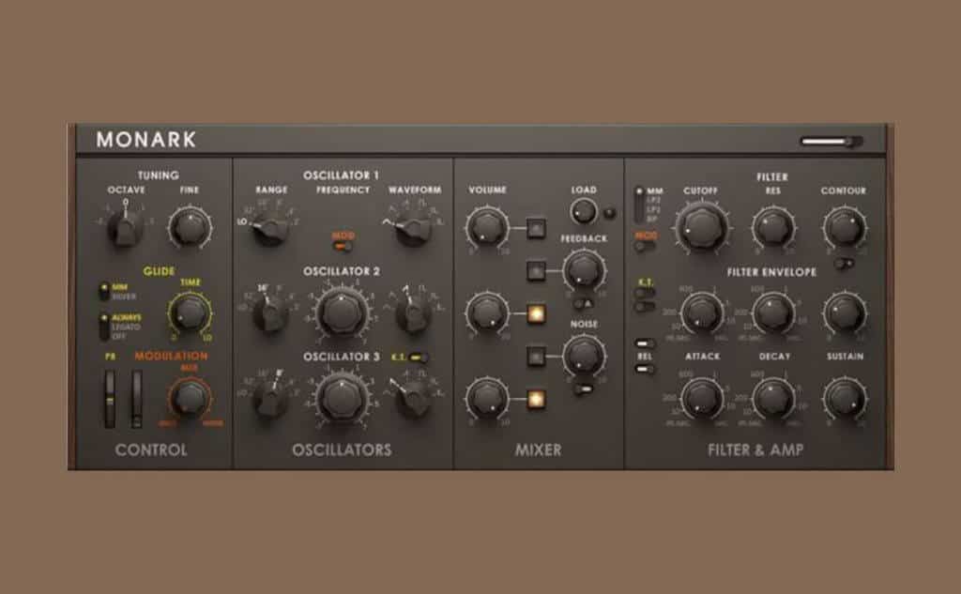This screenshot has width=961, height=594.
Task: Click the FILTER & AMP section label
Action: 755,449
